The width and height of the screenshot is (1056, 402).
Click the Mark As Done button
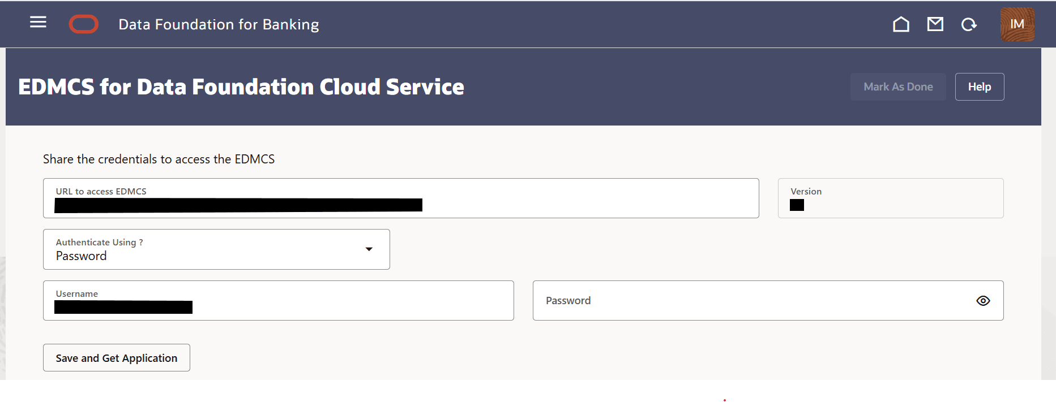[x=898, y=87]
